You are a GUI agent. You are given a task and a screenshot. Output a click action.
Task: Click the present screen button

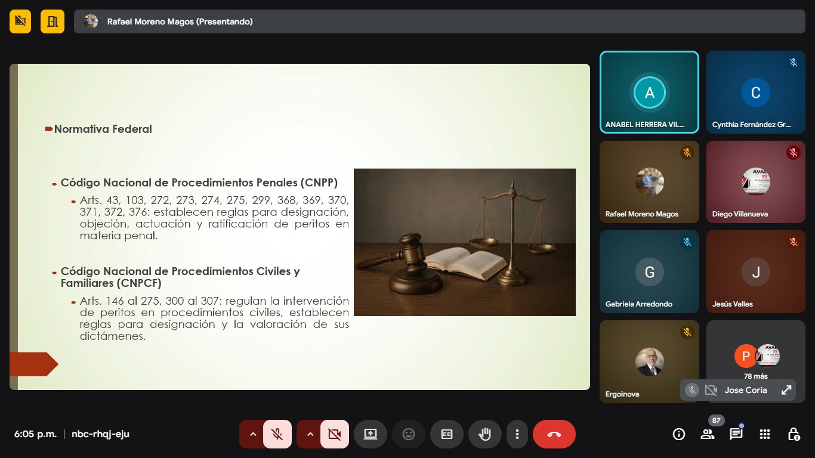click(x=371, y=434)
